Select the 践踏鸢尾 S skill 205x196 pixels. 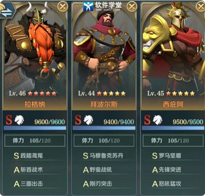28,156
